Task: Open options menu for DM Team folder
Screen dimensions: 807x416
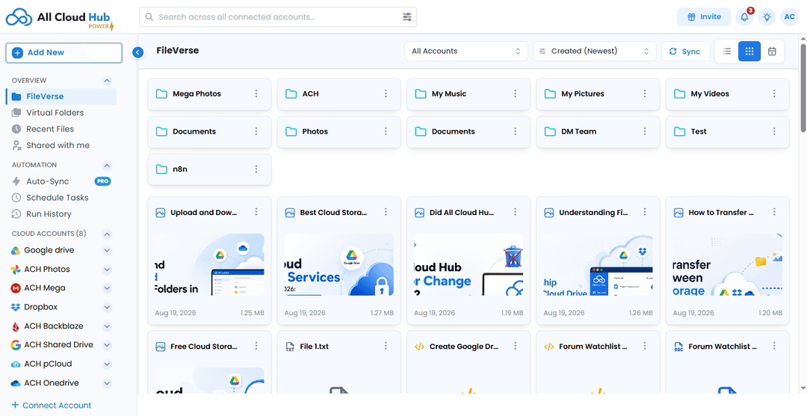Action: point(645,131)
